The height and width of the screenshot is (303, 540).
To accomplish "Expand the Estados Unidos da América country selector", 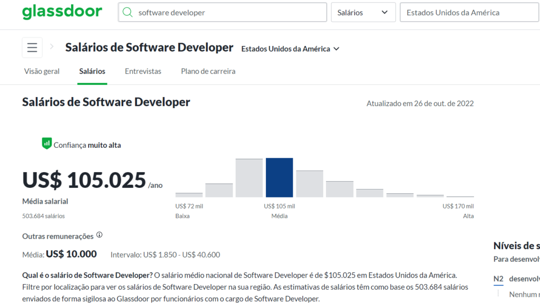I will (x=291, y=49).
